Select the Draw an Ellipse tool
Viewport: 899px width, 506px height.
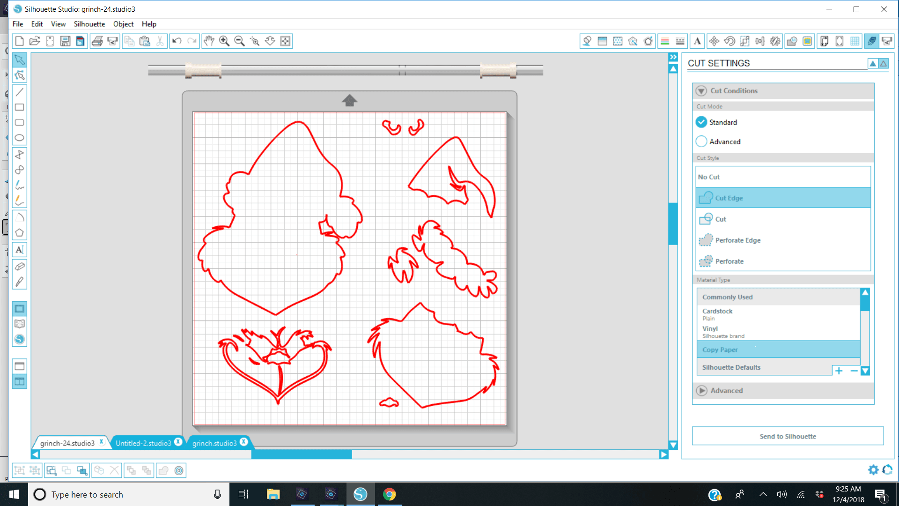tap(19, 138)
